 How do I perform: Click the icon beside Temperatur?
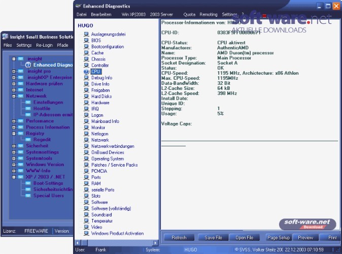[86, 221]
